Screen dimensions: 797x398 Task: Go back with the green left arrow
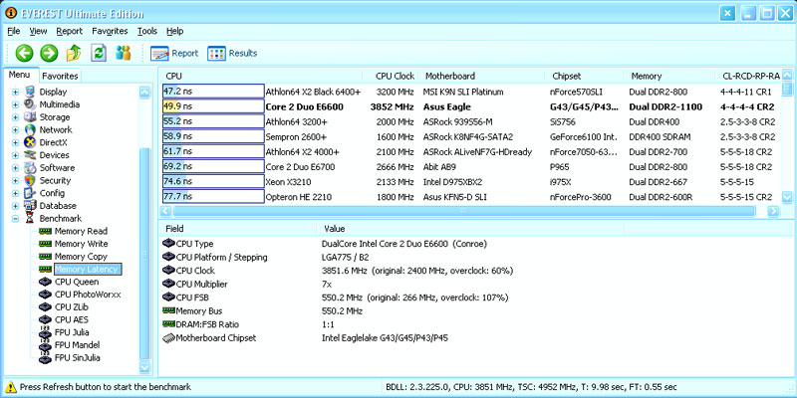tap(24, 53)
